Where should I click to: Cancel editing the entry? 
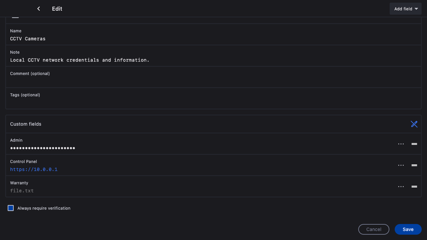(x=374, y=229)
